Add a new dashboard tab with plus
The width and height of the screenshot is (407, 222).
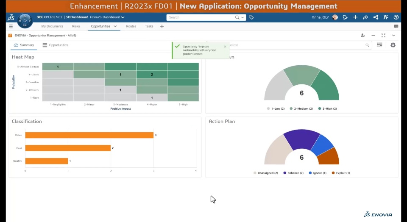point(162,26)
